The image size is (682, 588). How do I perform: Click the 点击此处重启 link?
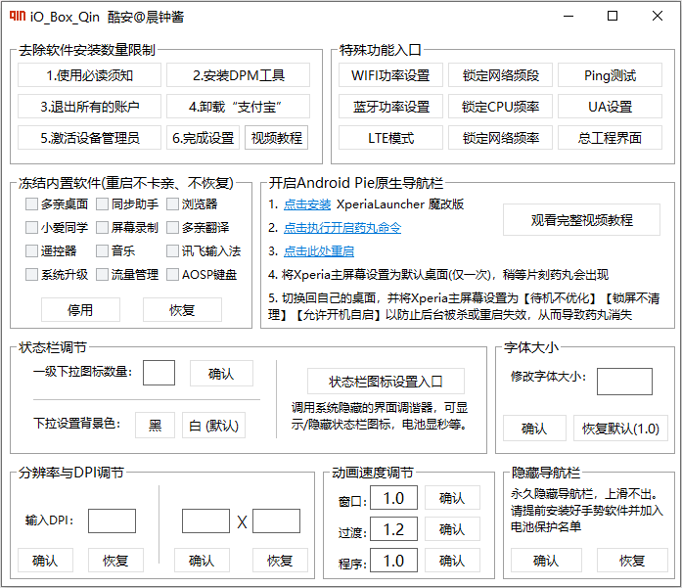319,251
